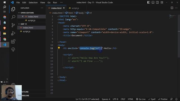Image resolution: width=180 pixels, height=101 pixels.
Task: Click the VS Code logo in title bar
Action: [x=12, y=3]
